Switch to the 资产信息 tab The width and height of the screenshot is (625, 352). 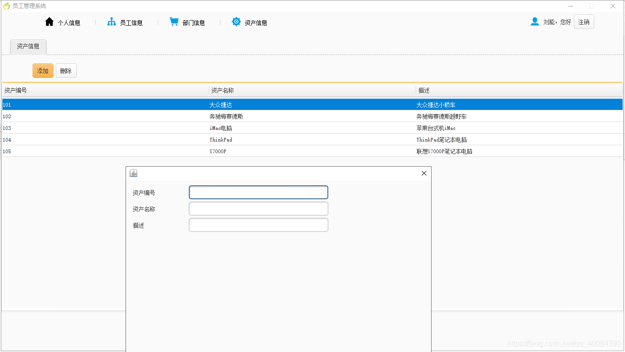pyautogui.click(x=28, y=47)
